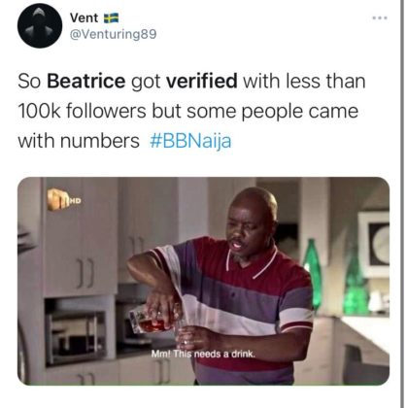Click the green bottle in the image
The image size is (407, 408).
click(x=313, y=274)
